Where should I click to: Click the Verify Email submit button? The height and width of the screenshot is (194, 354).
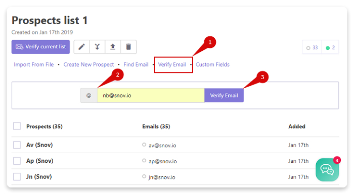click(224, 95)
